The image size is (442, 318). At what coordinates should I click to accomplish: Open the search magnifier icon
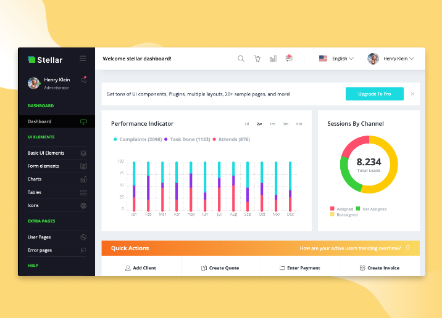click(x=241, y=59)
